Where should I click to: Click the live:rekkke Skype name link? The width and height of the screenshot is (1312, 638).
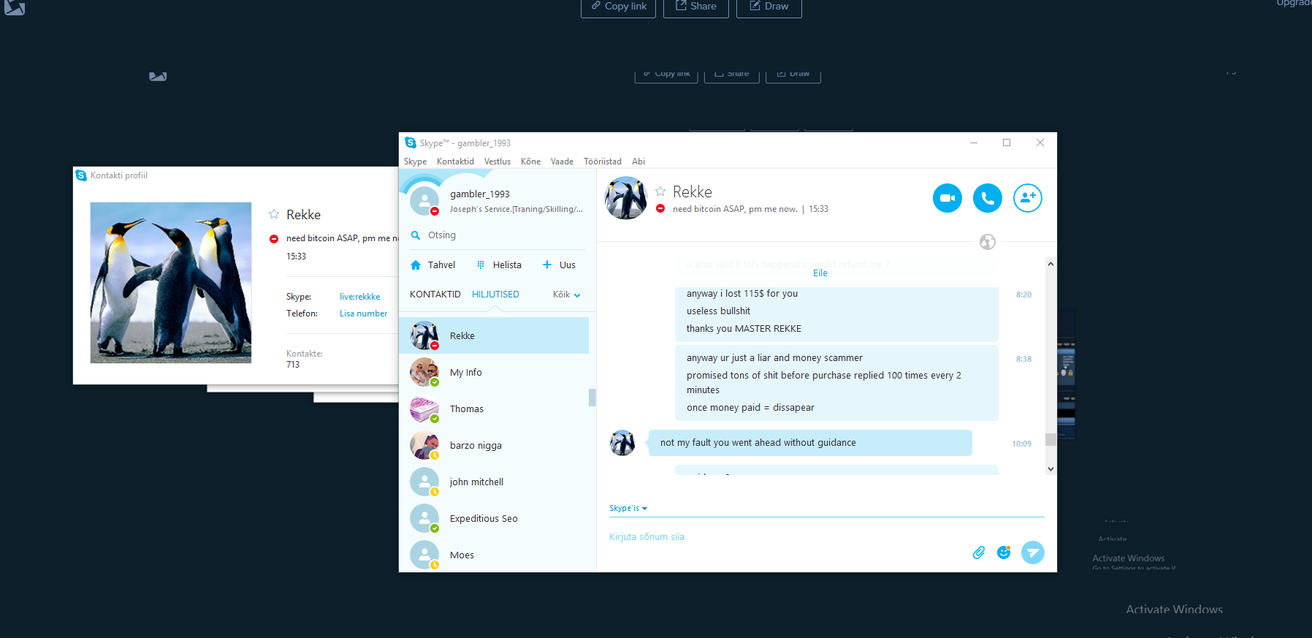(x=359, y=297)
